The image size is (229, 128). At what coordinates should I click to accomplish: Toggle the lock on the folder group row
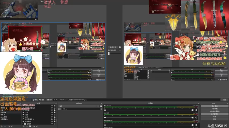(55, 124)
